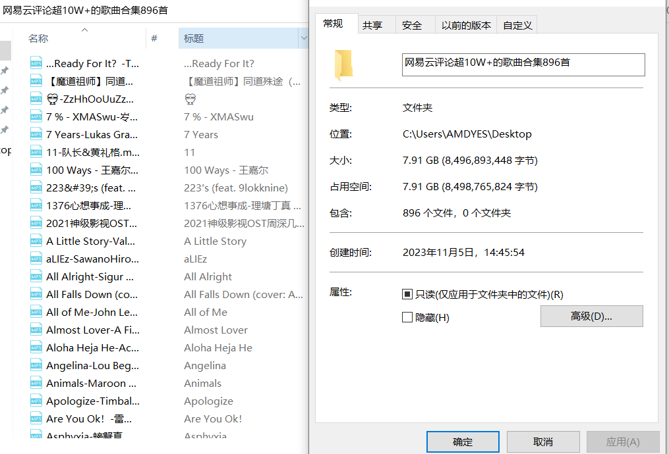669x454 pixels.
Task: Click the MP3 icon of 7 % - XMASwu
Action: [x=36, y=116]
